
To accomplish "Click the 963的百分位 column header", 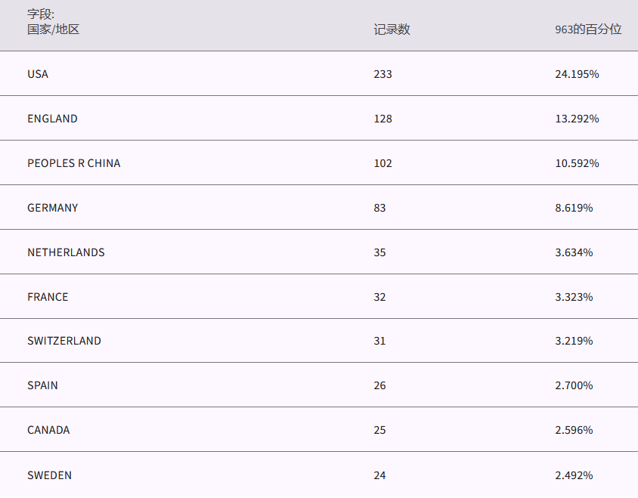I will click(x=588, y=29).
